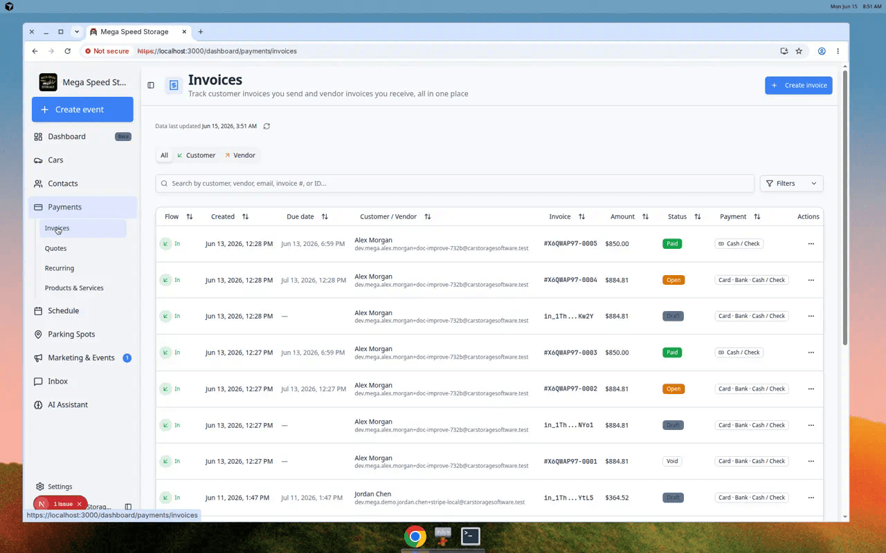Click the Mega Speed Storage logo
This screenshot has width=886, height=553.
pyautogui.click(x=48, y=82)
